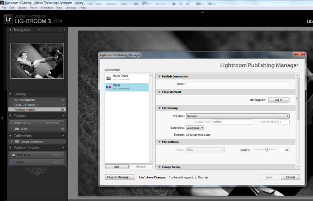Open the Help menu
313x201 pixels.
pyautogui.click(x=82, y=8)
